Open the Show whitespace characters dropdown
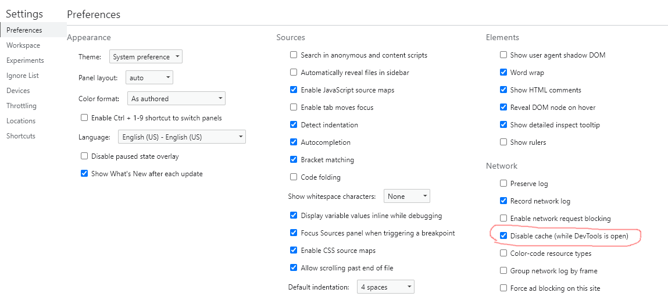Image resolution: width=668 pixels, height=307 pixels. (407, 197)
